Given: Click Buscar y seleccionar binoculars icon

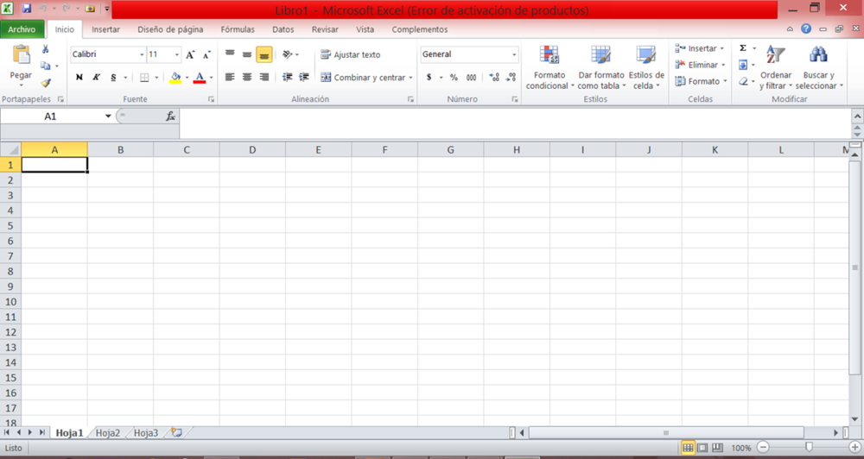Looking at the screenshot, I should pos(817,56).
